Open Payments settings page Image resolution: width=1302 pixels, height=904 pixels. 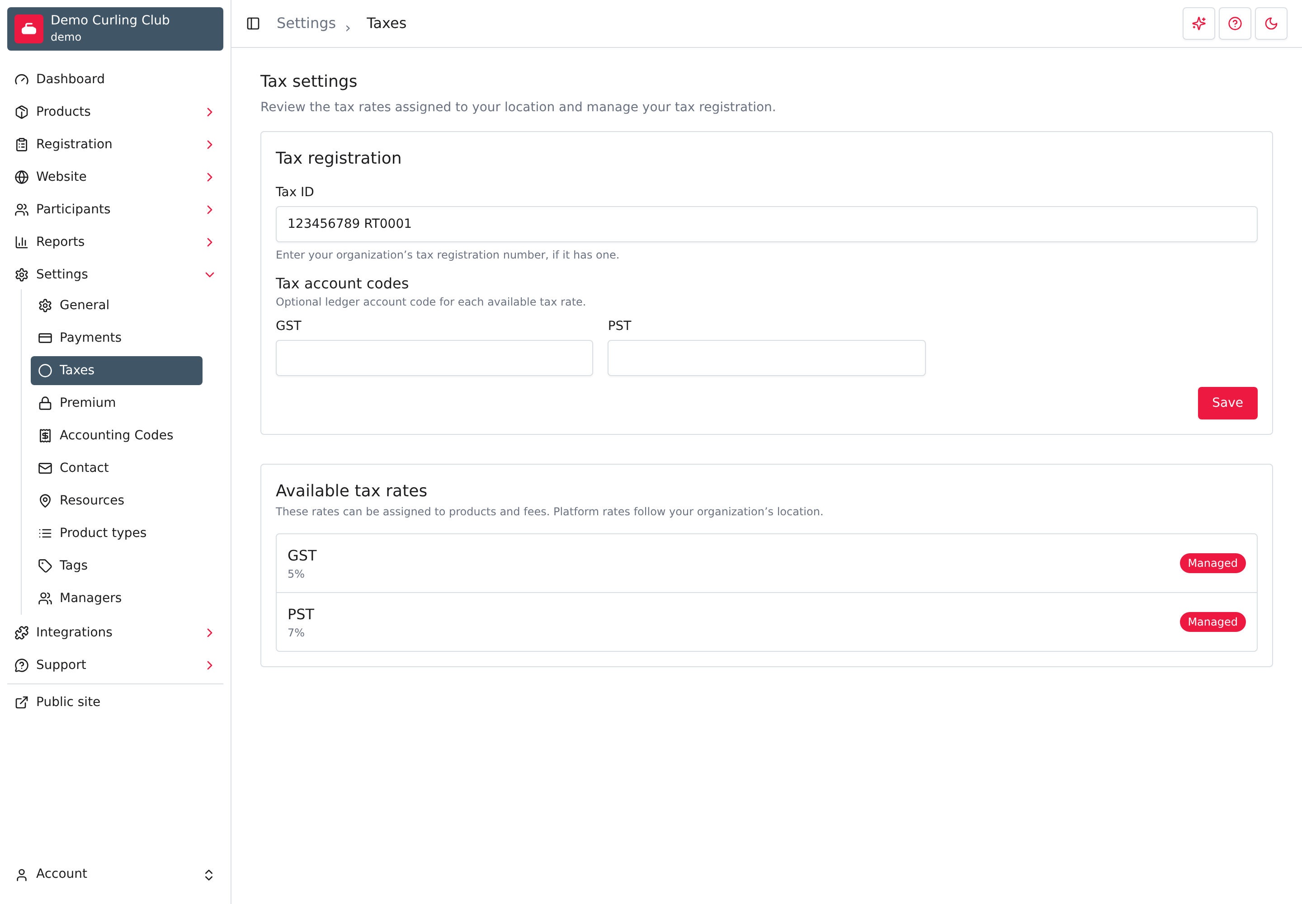116,338
